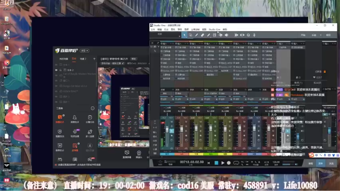
Task: Open the 文件 menu in Studio One
Action: 153,29
